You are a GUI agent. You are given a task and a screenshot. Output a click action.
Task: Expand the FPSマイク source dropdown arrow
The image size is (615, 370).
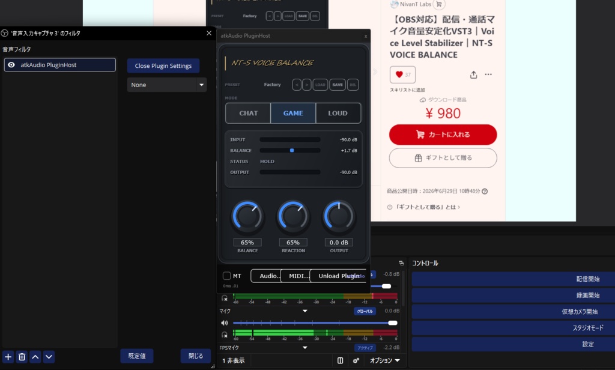304,347
